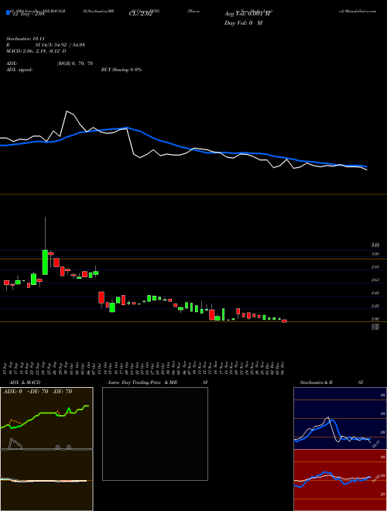Click the 'Avg Vol: 0.001 M' label
Image resolution: width=387 pixels, height=511 pixels.
(x=245, y=14)
